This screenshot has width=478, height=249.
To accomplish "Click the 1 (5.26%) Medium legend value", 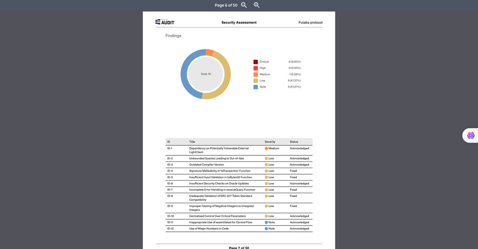I will pyautogui.click(x=295, y=75).
